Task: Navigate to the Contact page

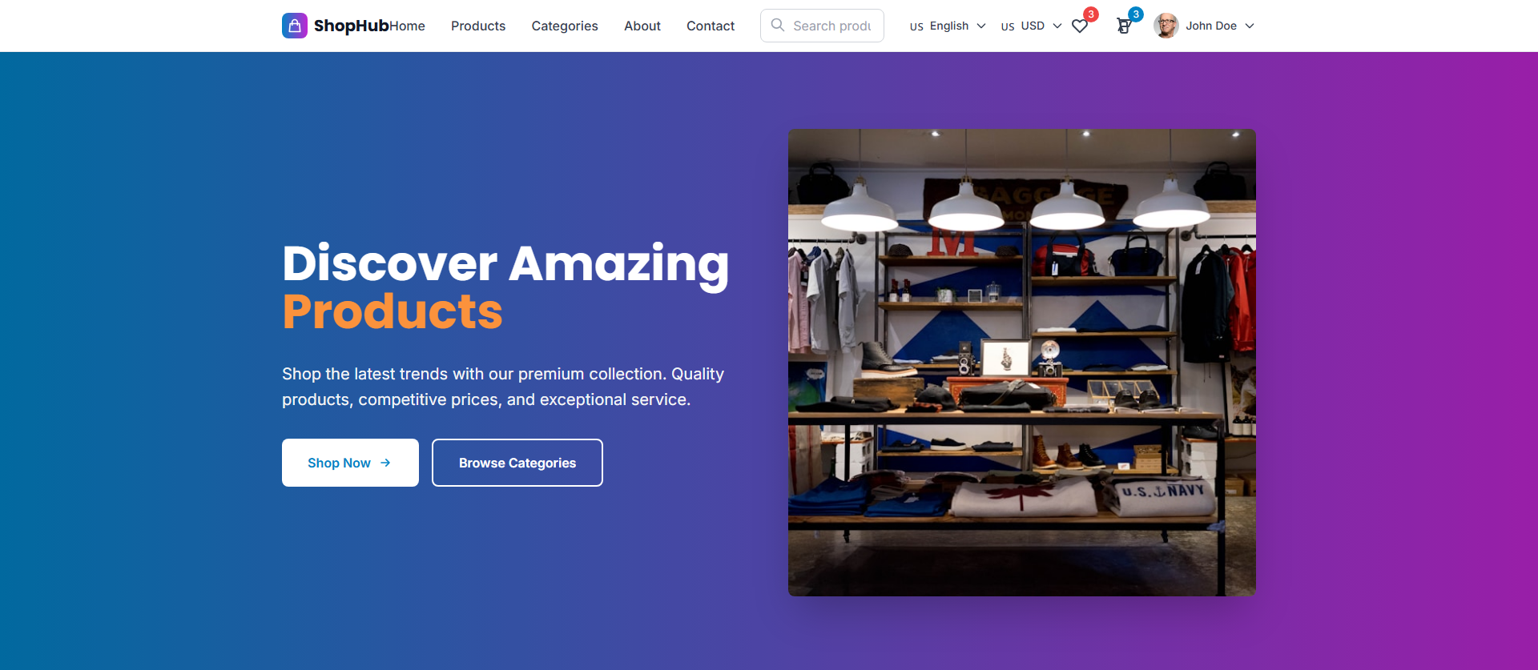Action: click(711, 26)
